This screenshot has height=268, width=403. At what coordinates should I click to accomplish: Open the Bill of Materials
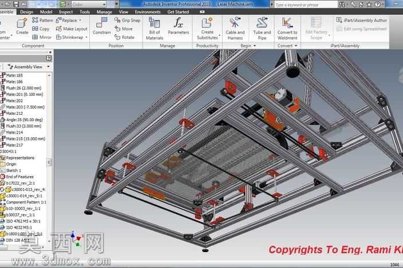155,29
